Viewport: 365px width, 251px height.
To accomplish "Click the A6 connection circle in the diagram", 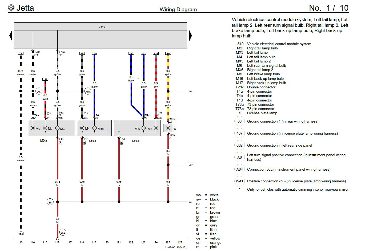I will (39, 92).
